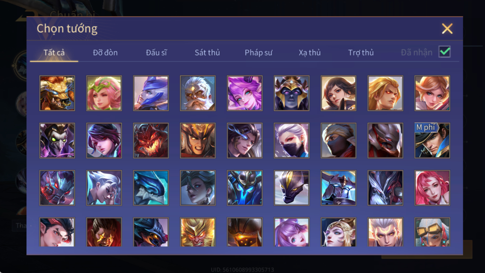Viewport: 485px width, 273px height.
Task: Open the Trợ thủ tab
Action: [x=361, y=53]
